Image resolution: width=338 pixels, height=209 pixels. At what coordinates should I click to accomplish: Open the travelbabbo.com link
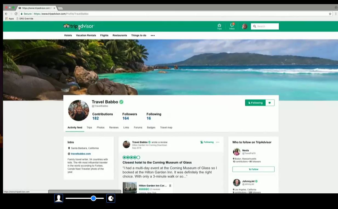click(x=81, y=154)
